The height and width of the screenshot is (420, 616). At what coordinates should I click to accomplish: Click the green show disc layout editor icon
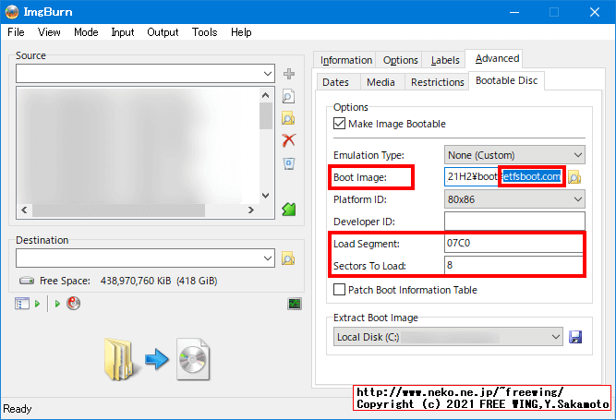[x=289, y=210]
